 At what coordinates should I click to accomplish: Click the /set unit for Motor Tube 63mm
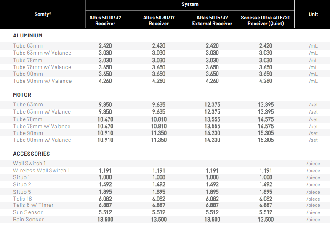pos(313,105)
